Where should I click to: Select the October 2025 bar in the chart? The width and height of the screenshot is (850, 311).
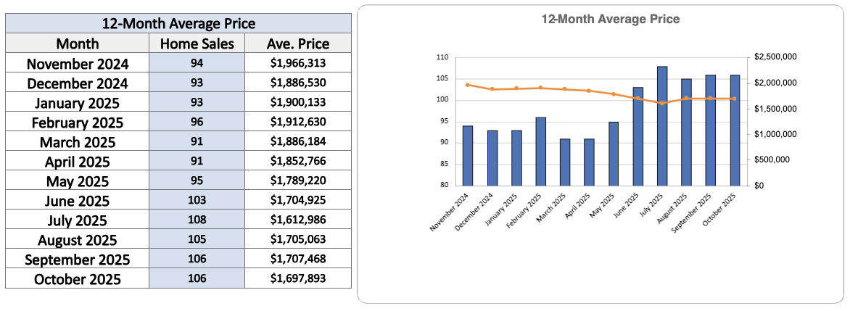[735, 130]
